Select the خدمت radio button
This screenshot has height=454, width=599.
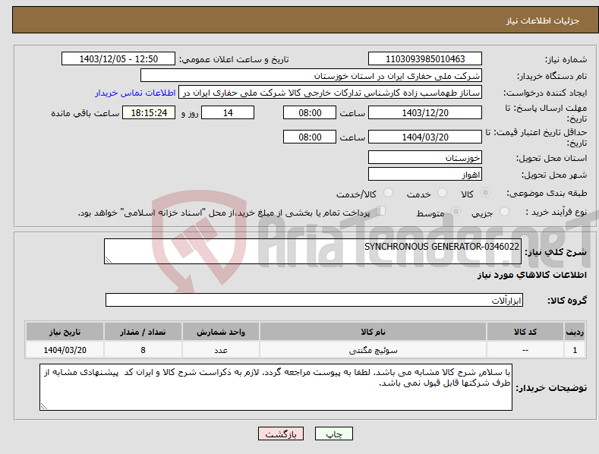tap(442, 193)
